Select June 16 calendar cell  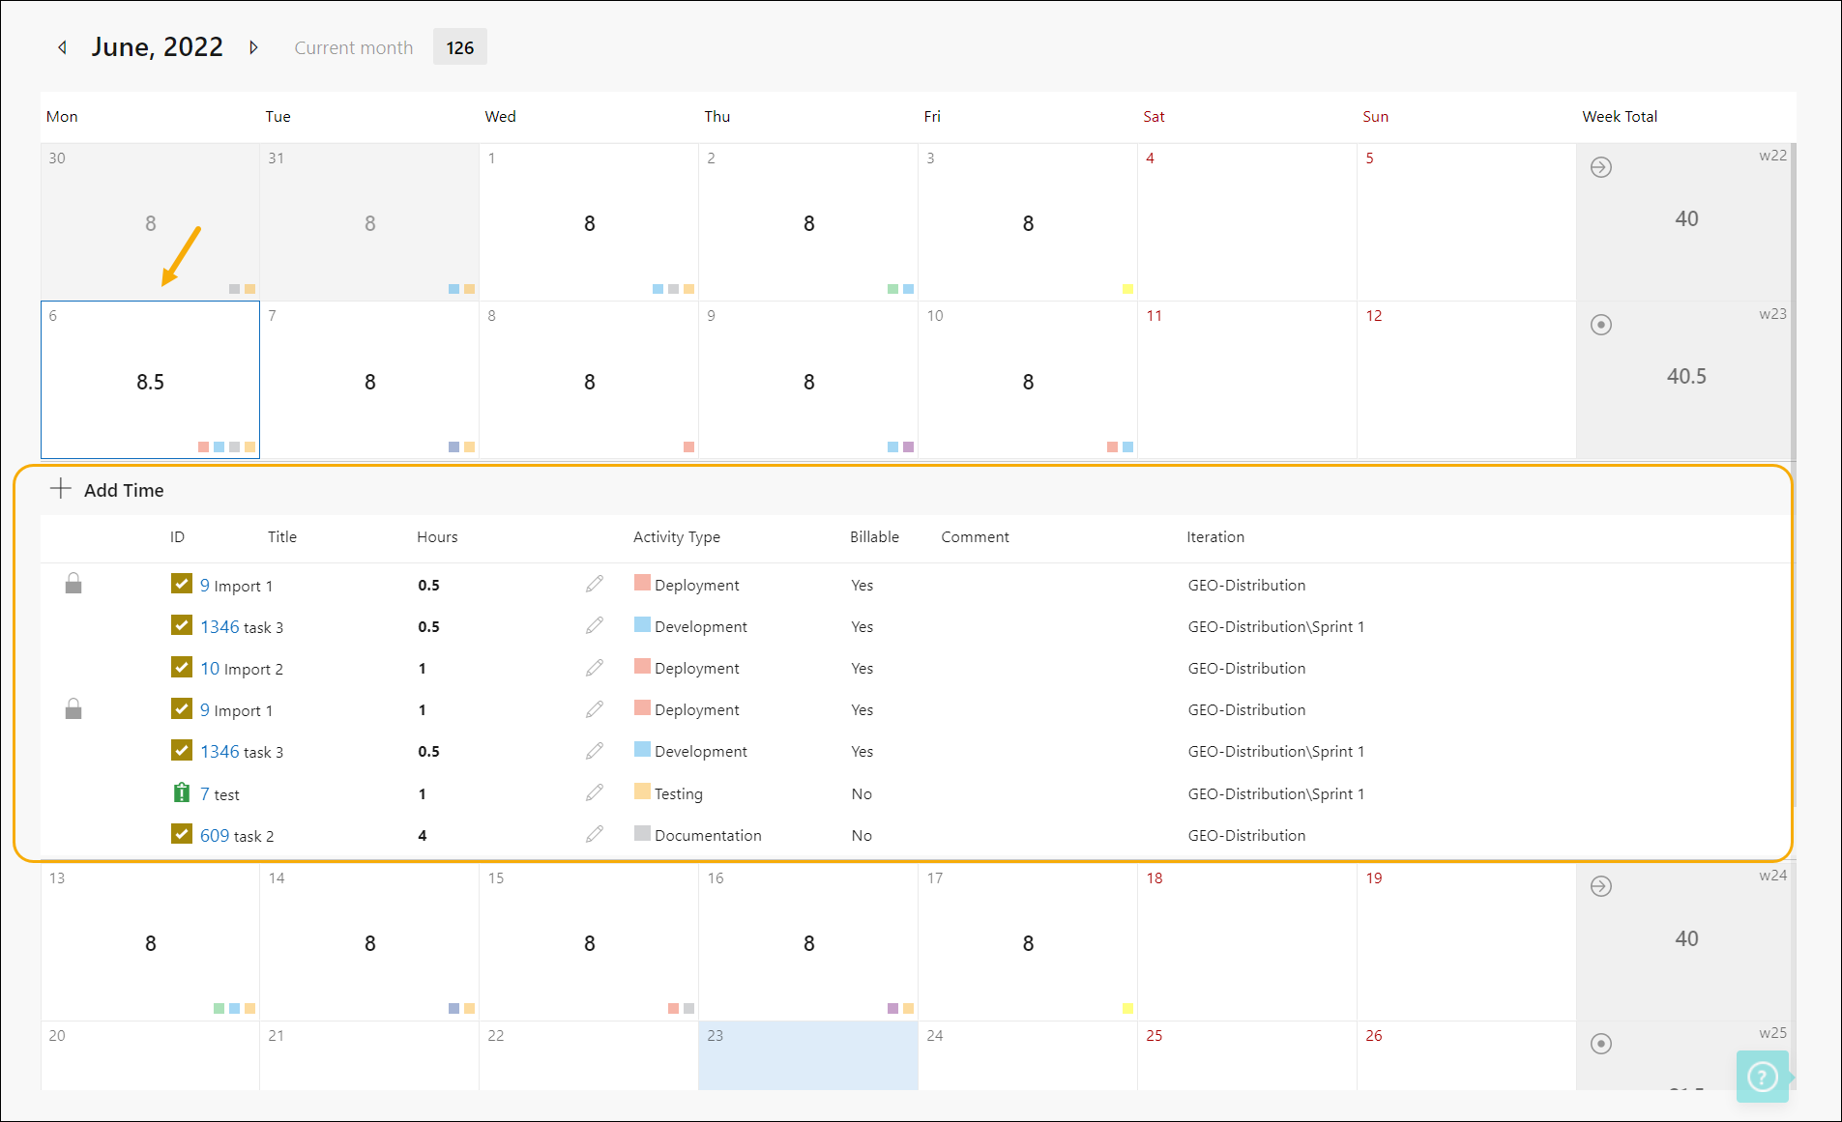click(x=808, y=942)
